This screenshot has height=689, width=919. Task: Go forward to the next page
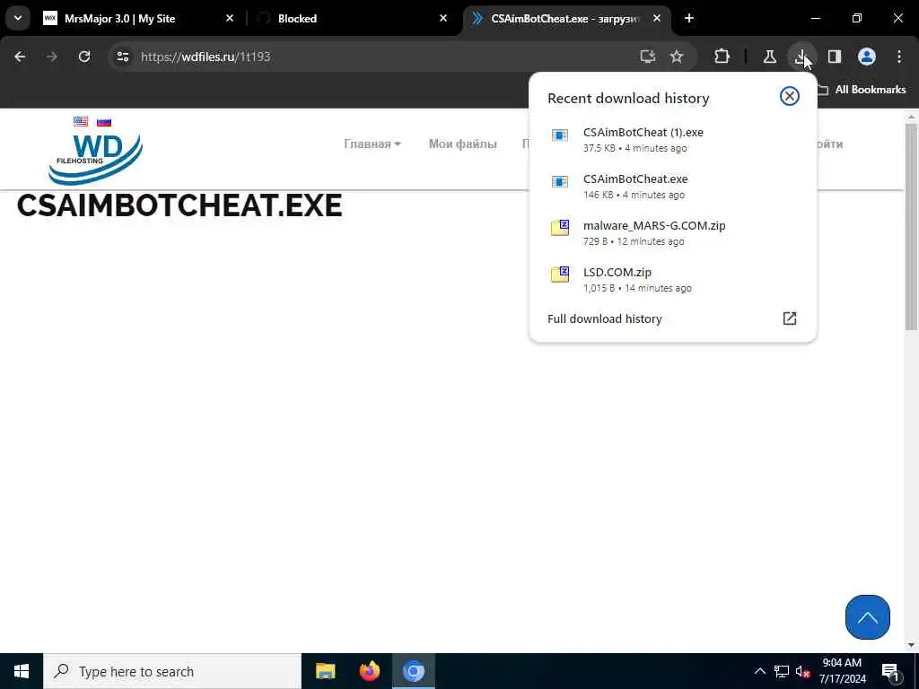coord(52,57)
